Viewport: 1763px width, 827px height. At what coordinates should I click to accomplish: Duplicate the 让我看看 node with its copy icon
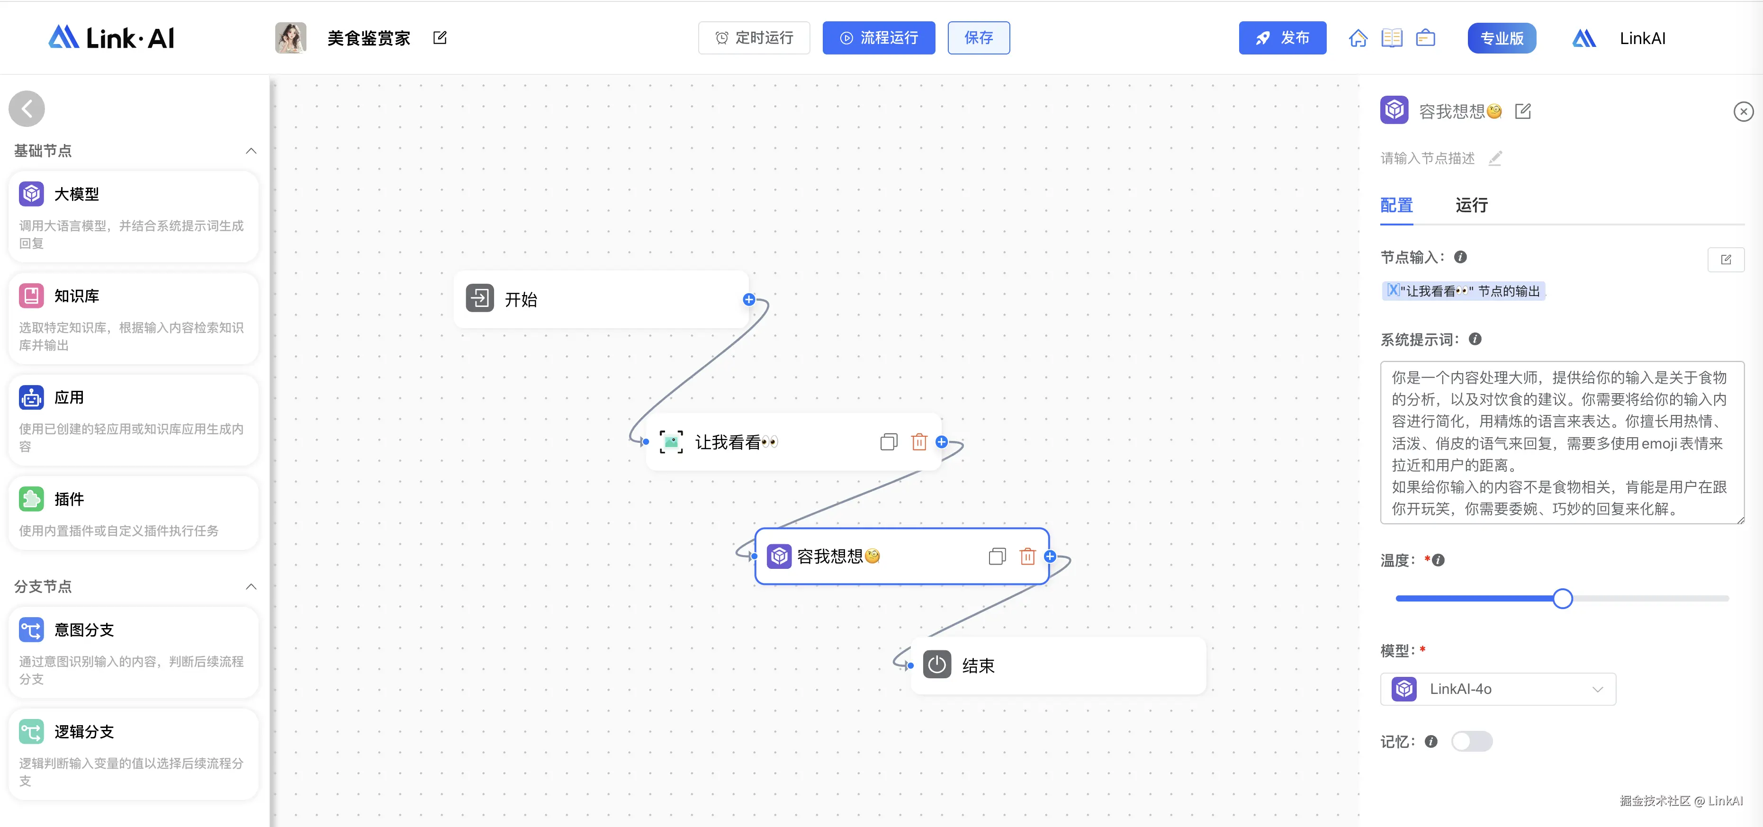[x=888, y=442]
